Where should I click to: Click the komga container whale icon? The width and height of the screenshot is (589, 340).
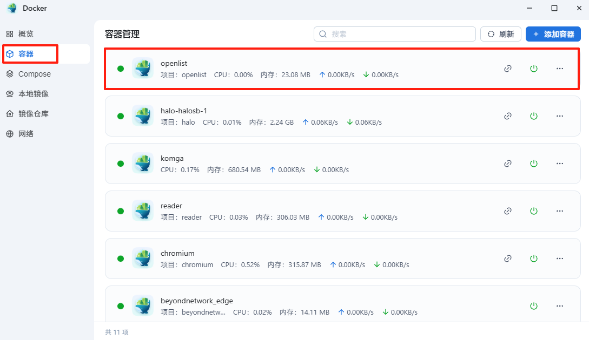143,163
